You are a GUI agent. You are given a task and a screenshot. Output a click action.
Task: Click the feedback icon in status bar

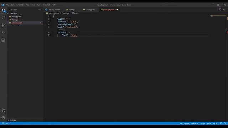pos(221,123)
